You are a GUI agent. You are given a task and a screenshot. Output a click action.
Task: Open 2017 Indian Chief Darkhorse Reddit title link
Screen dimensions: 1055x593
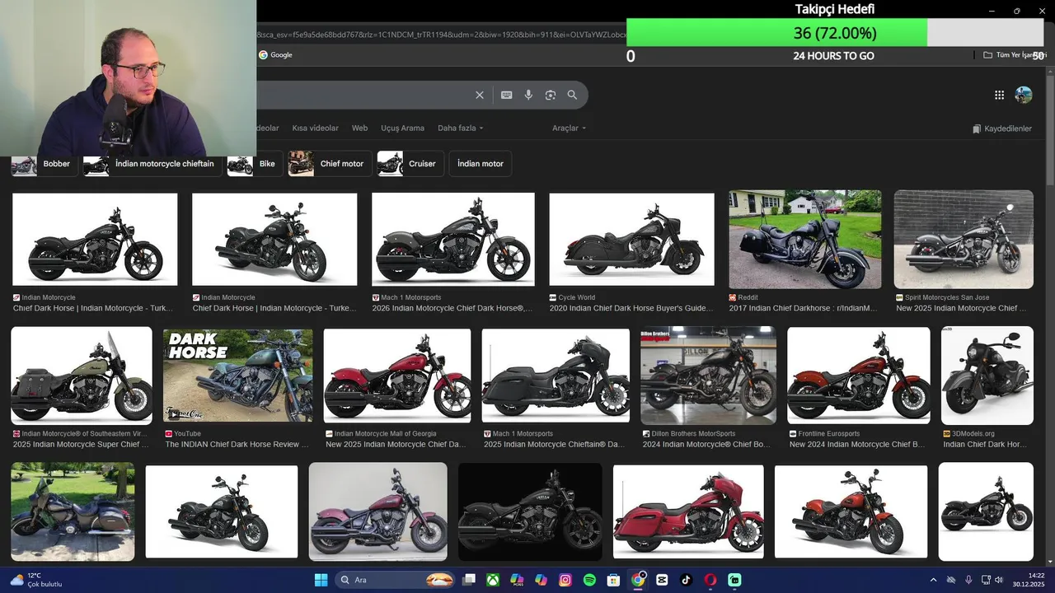803,309
